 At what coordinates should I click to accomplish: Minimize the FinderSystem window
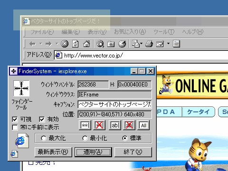[134, 71]
